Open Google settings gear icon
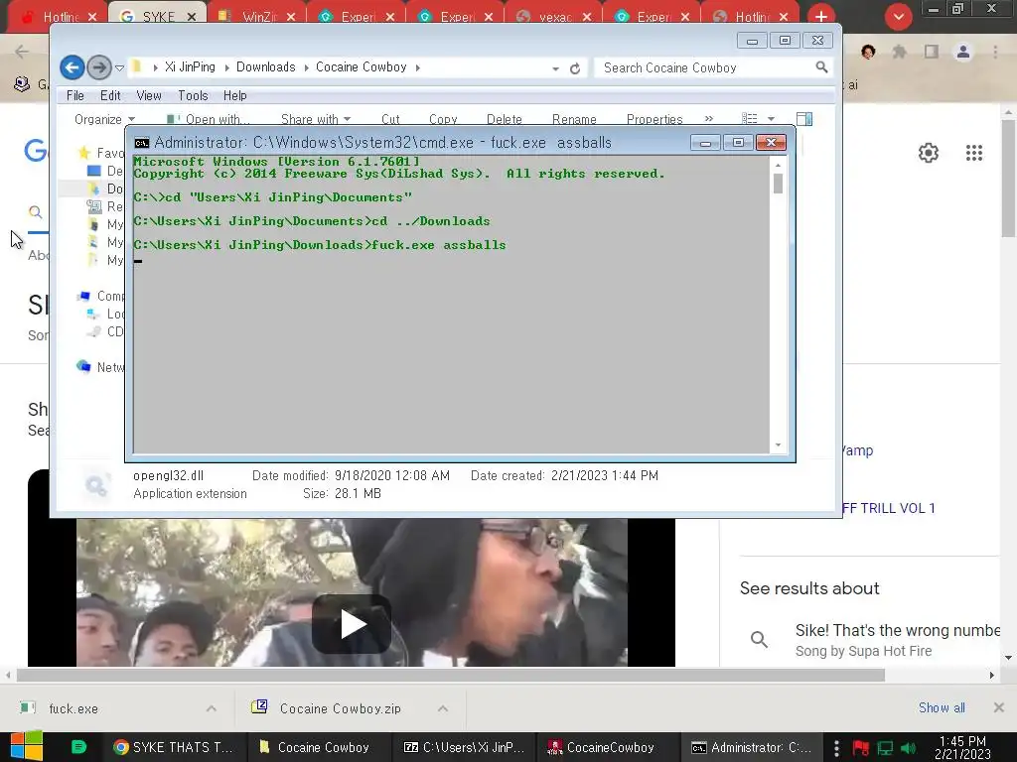 click(929, 153)
